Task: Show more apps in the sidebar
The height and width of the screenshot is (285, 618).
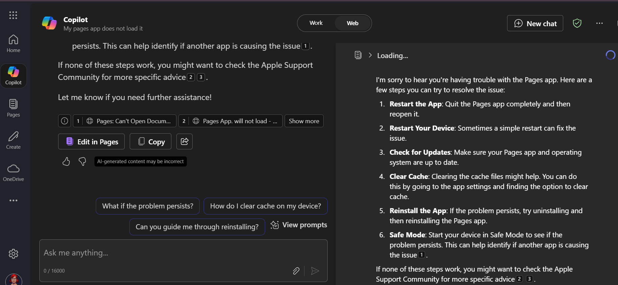Action: pos(13,200)
